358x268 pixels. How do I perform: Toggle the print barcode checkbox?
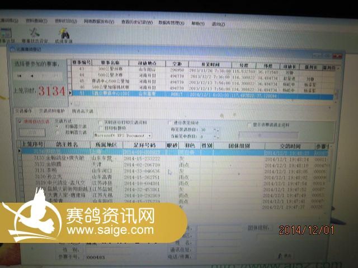(x=100, y=127)
